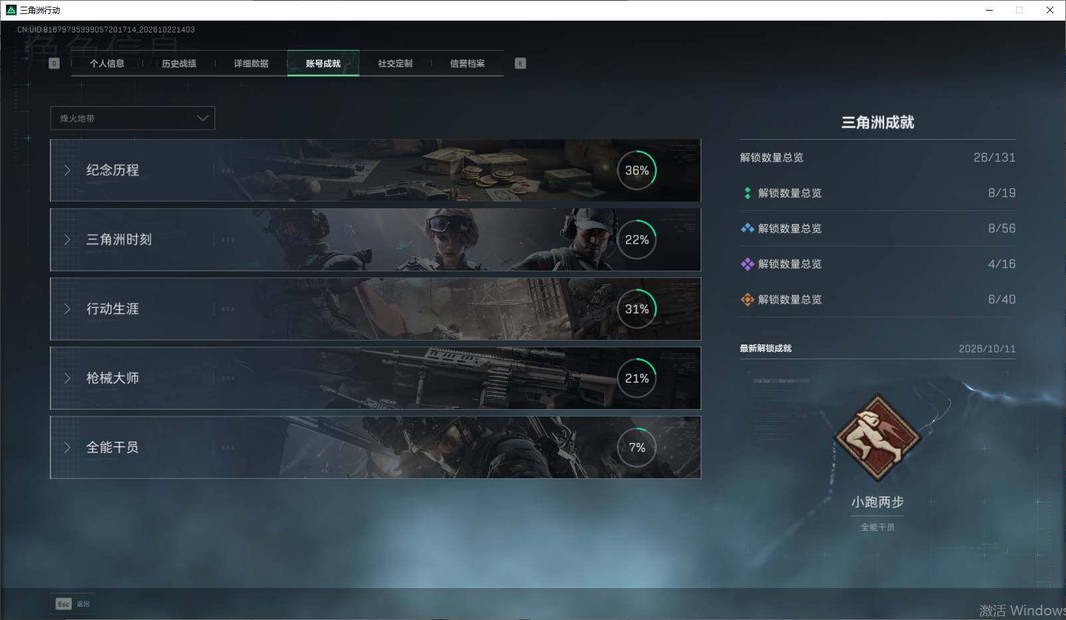Go to the 社交定制 tab
Screen dimensions: 1066x620
click(x=395, y=63)
